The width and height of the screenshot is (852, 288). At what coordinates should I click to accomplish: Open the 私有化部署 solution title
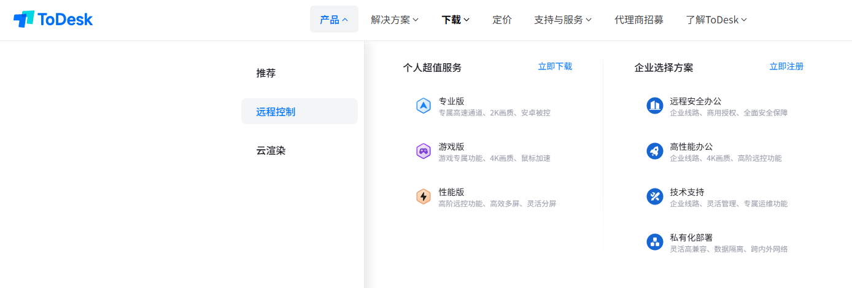coord(691,238)
